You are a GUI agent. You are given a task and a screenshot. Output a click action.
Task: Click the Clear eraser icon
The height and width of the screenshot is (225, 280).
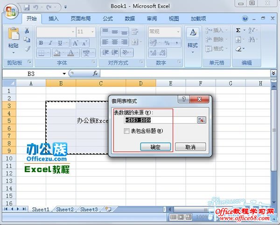tap(238, 49)
